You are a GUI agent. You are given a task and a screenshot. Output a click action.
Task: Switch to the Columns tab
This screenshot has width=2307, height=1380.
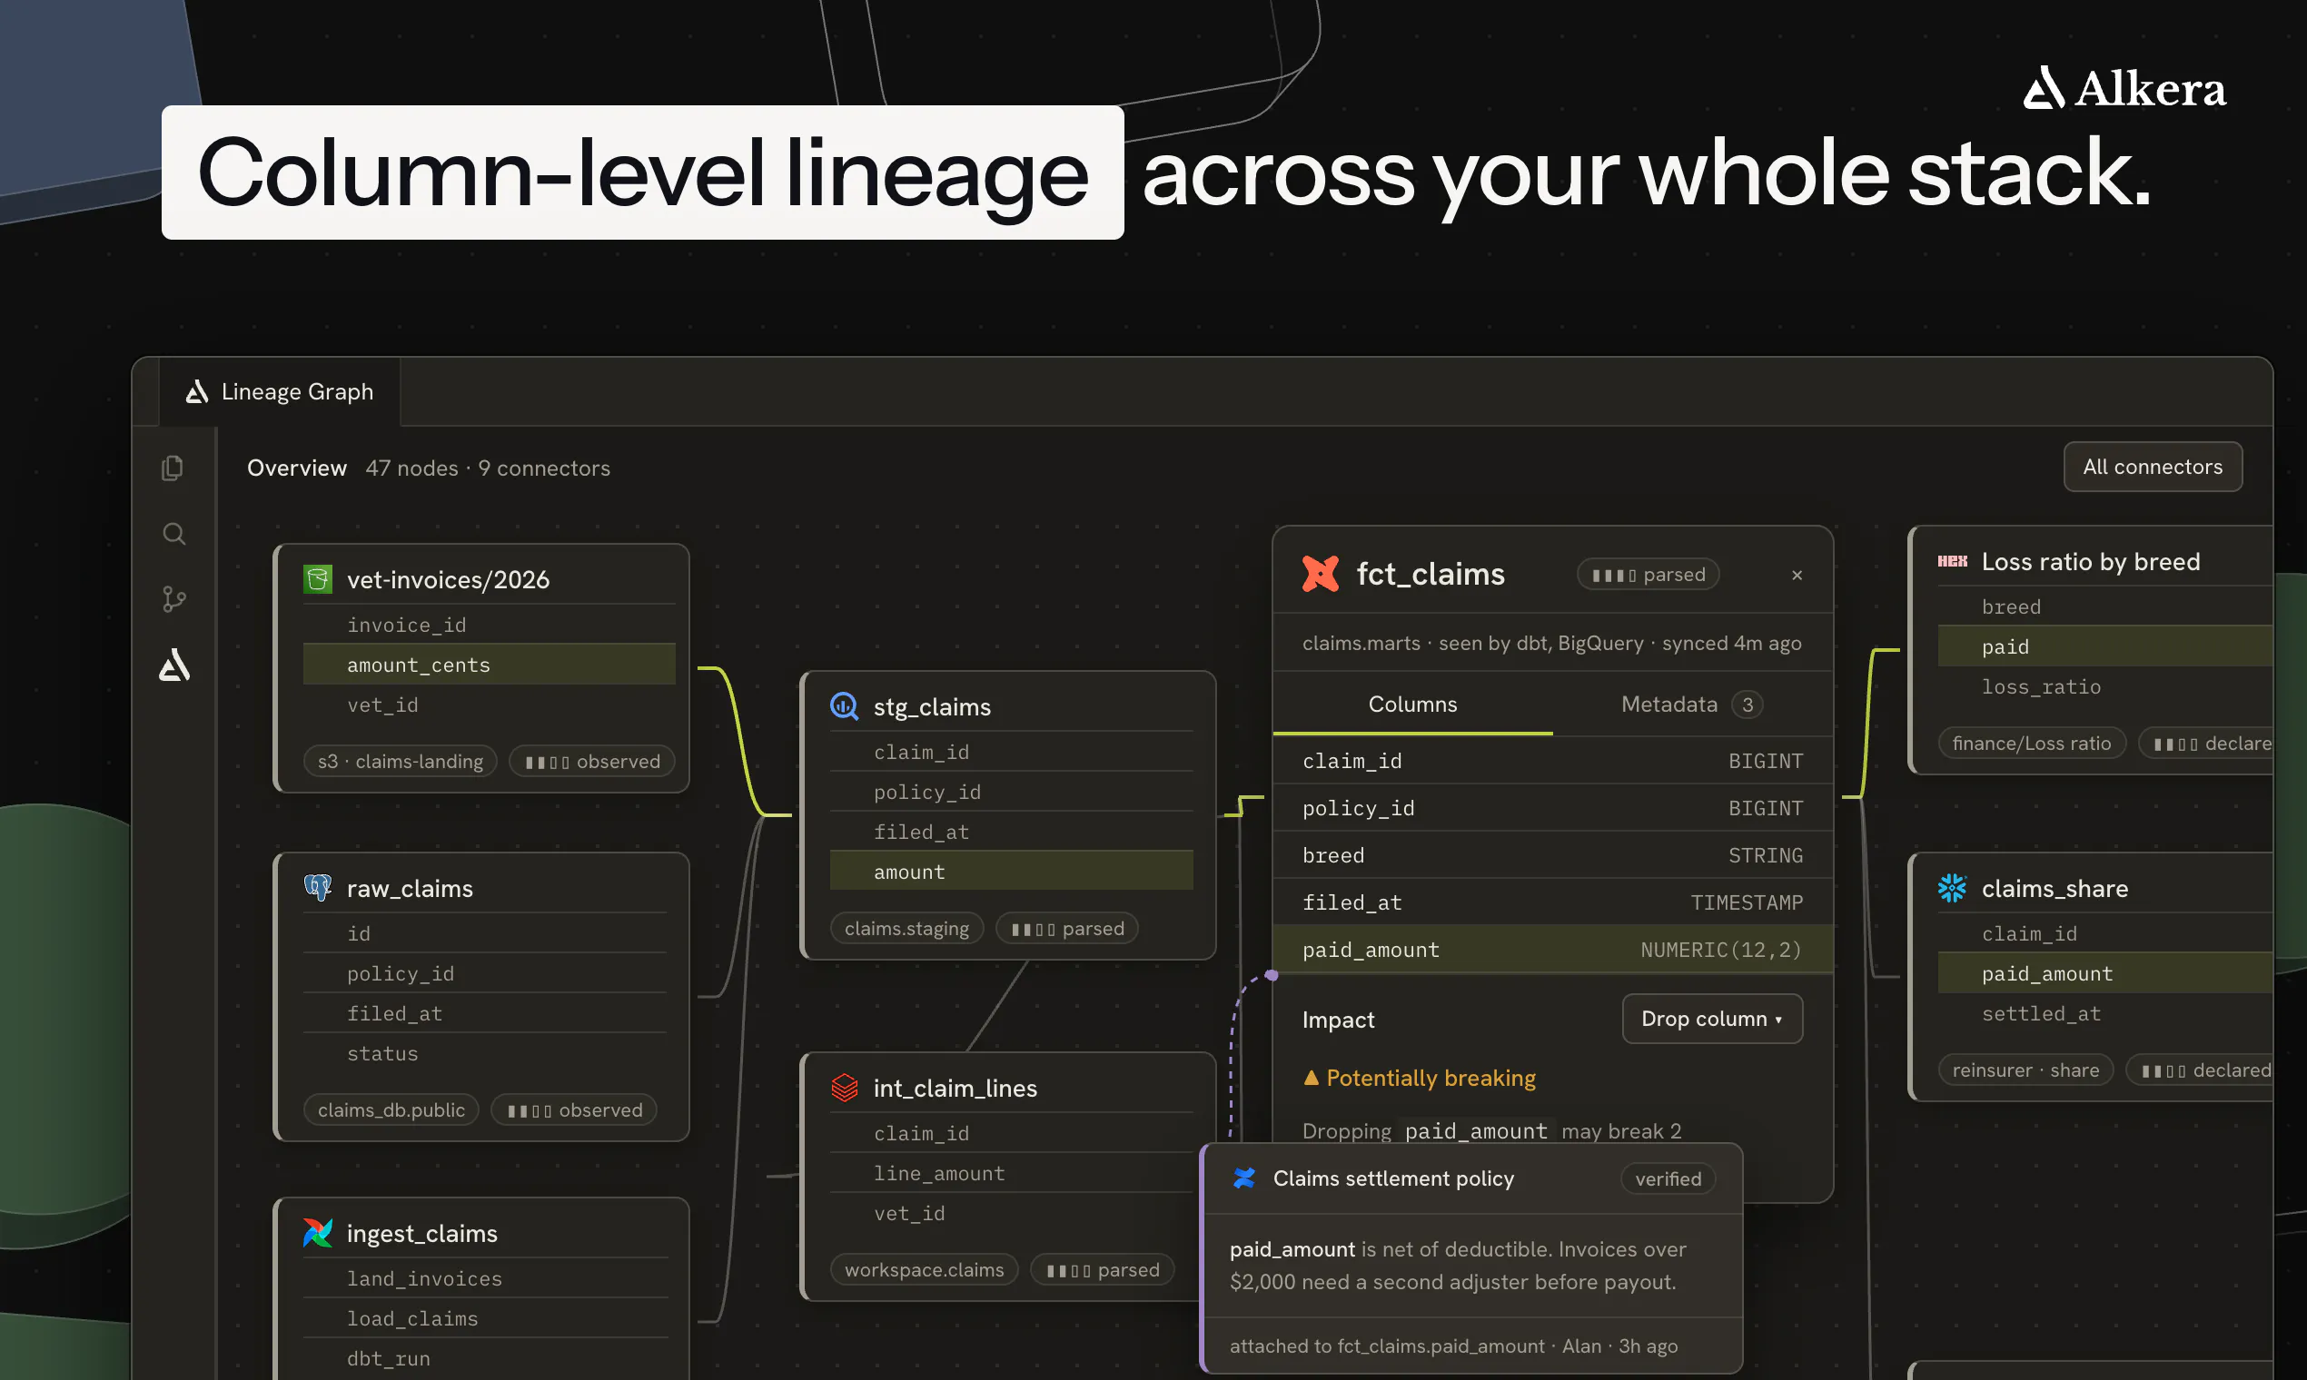pos(1412,704)
